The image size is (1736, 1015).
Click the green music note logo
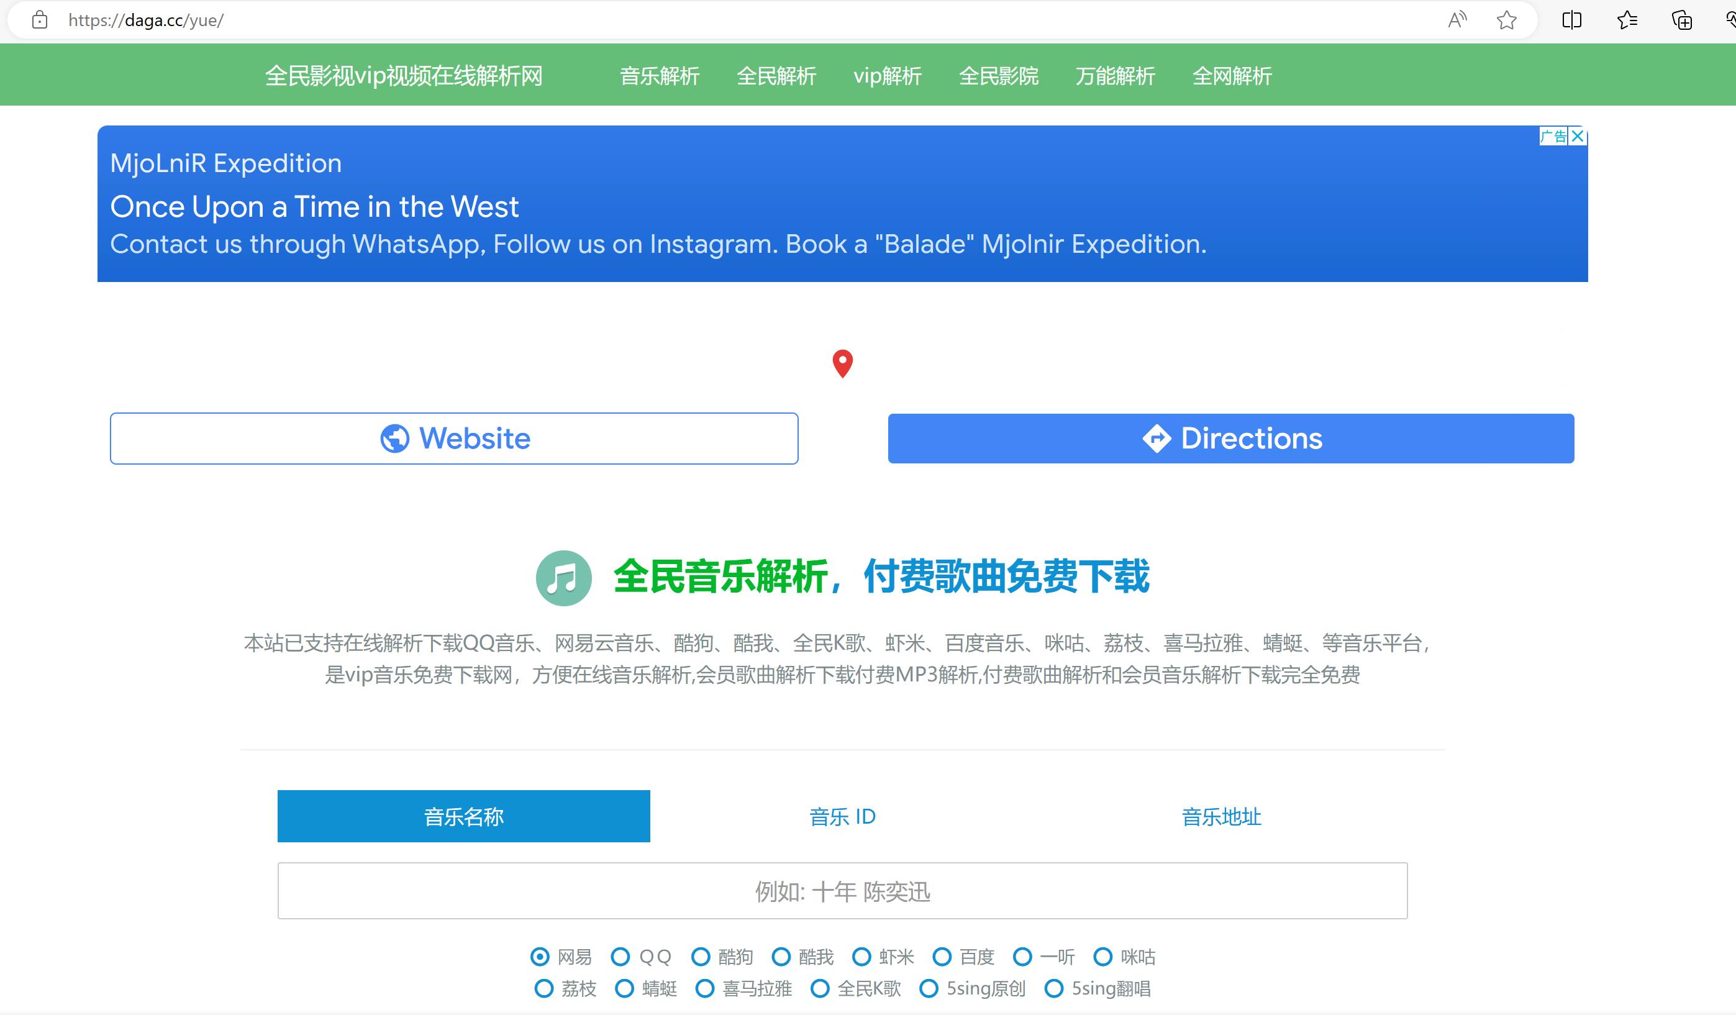(563, 578)
